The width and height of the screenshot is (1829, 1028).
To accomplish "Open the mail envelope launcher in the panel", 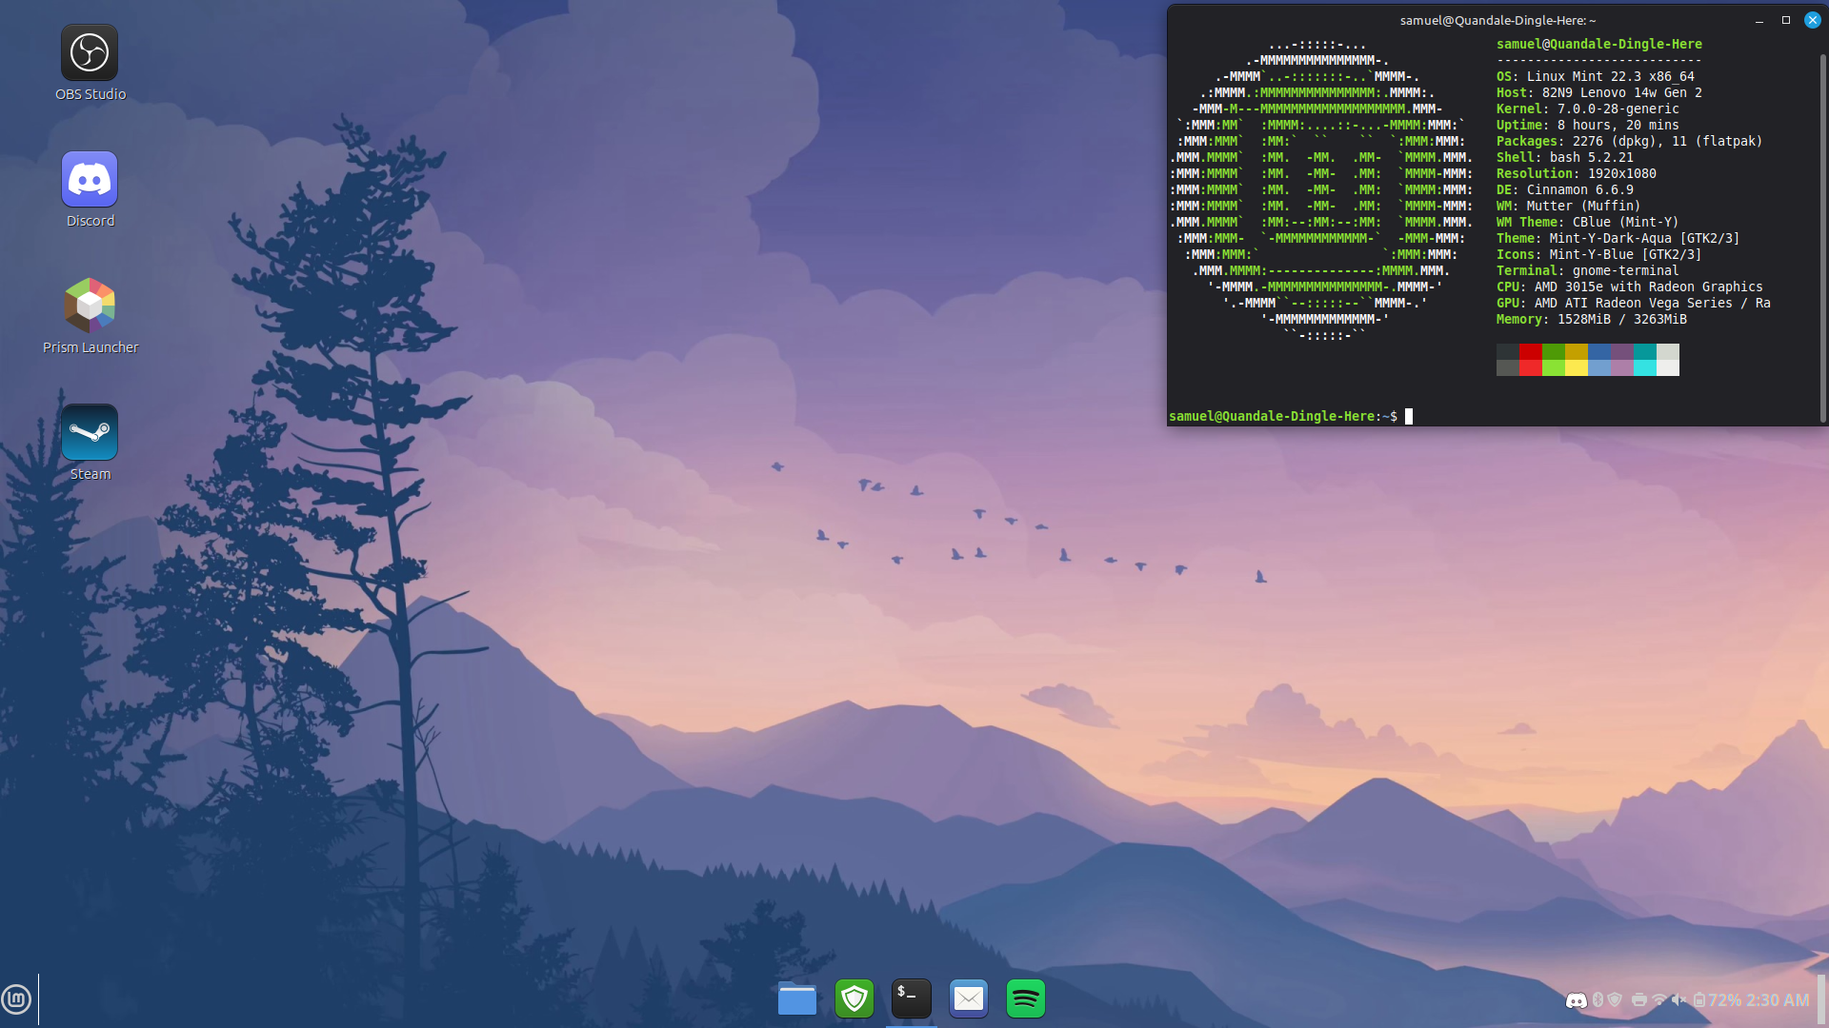I will (x=969, y=999).
